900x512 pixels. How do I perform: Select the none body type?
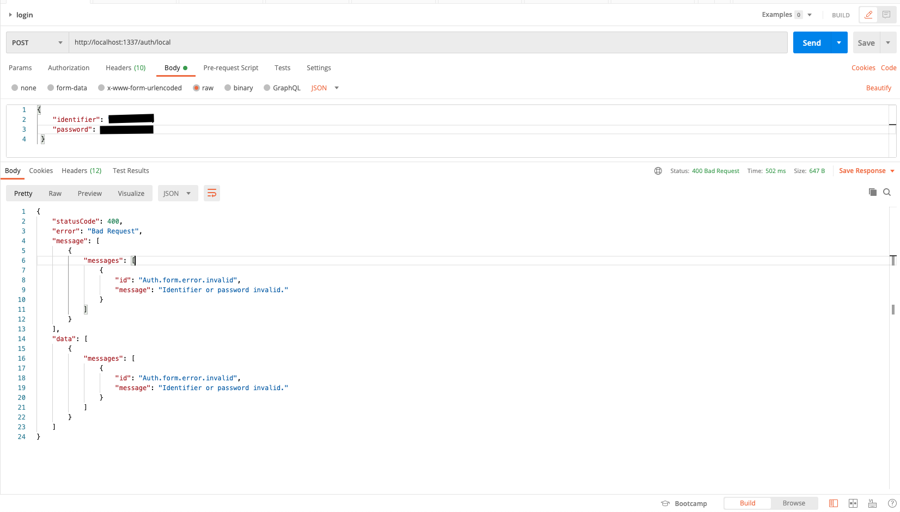coord(24,88)
